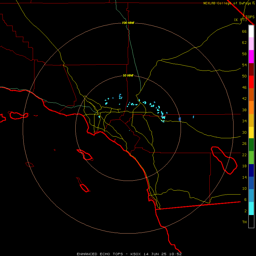Click the bright yellow legend swatch
This screenshot has width=256, height=256.
pos(251,133)
